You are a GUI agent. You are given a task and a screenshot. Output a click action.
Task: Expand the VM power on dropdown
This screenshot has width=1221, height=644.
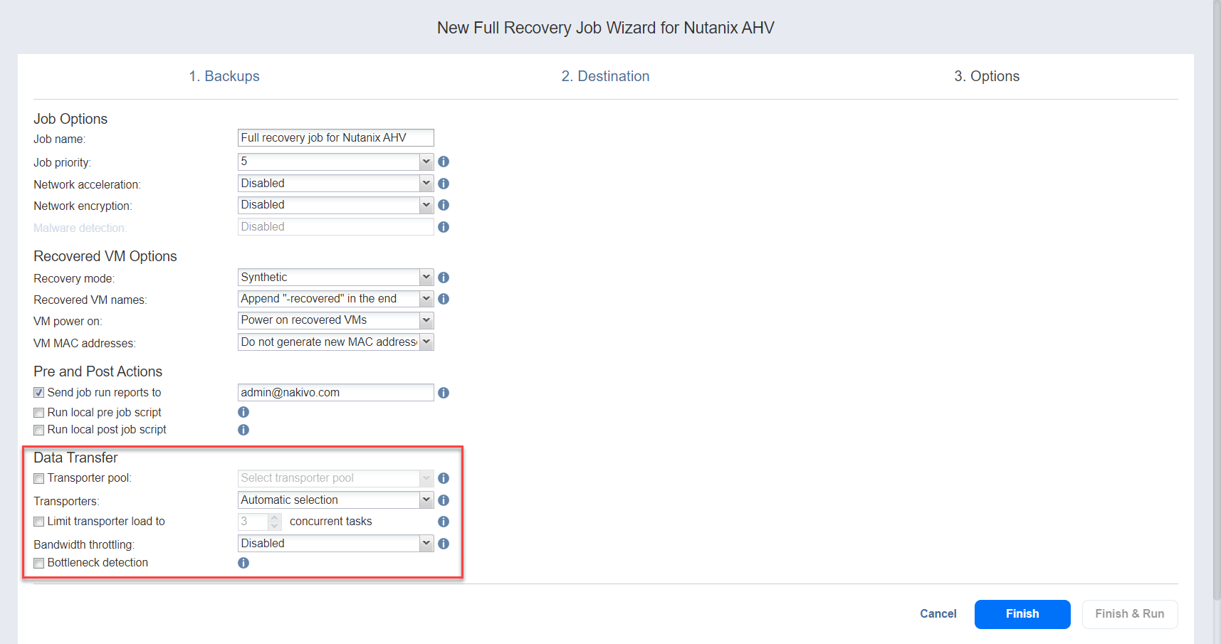tap(335, 320)
